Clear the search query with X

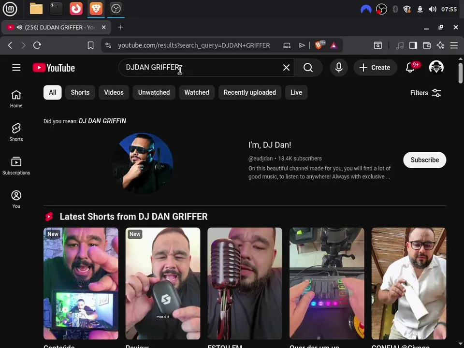(x=286, y=68)
